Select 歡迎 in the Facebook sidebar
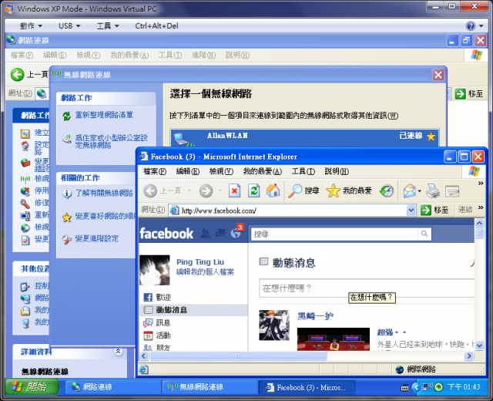 tap(163, 297)
